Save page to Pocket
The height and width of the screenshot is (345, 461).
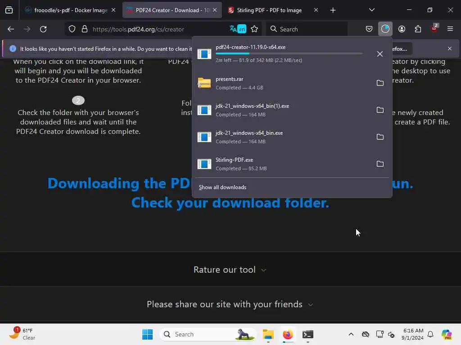click(x=369, y=29)
